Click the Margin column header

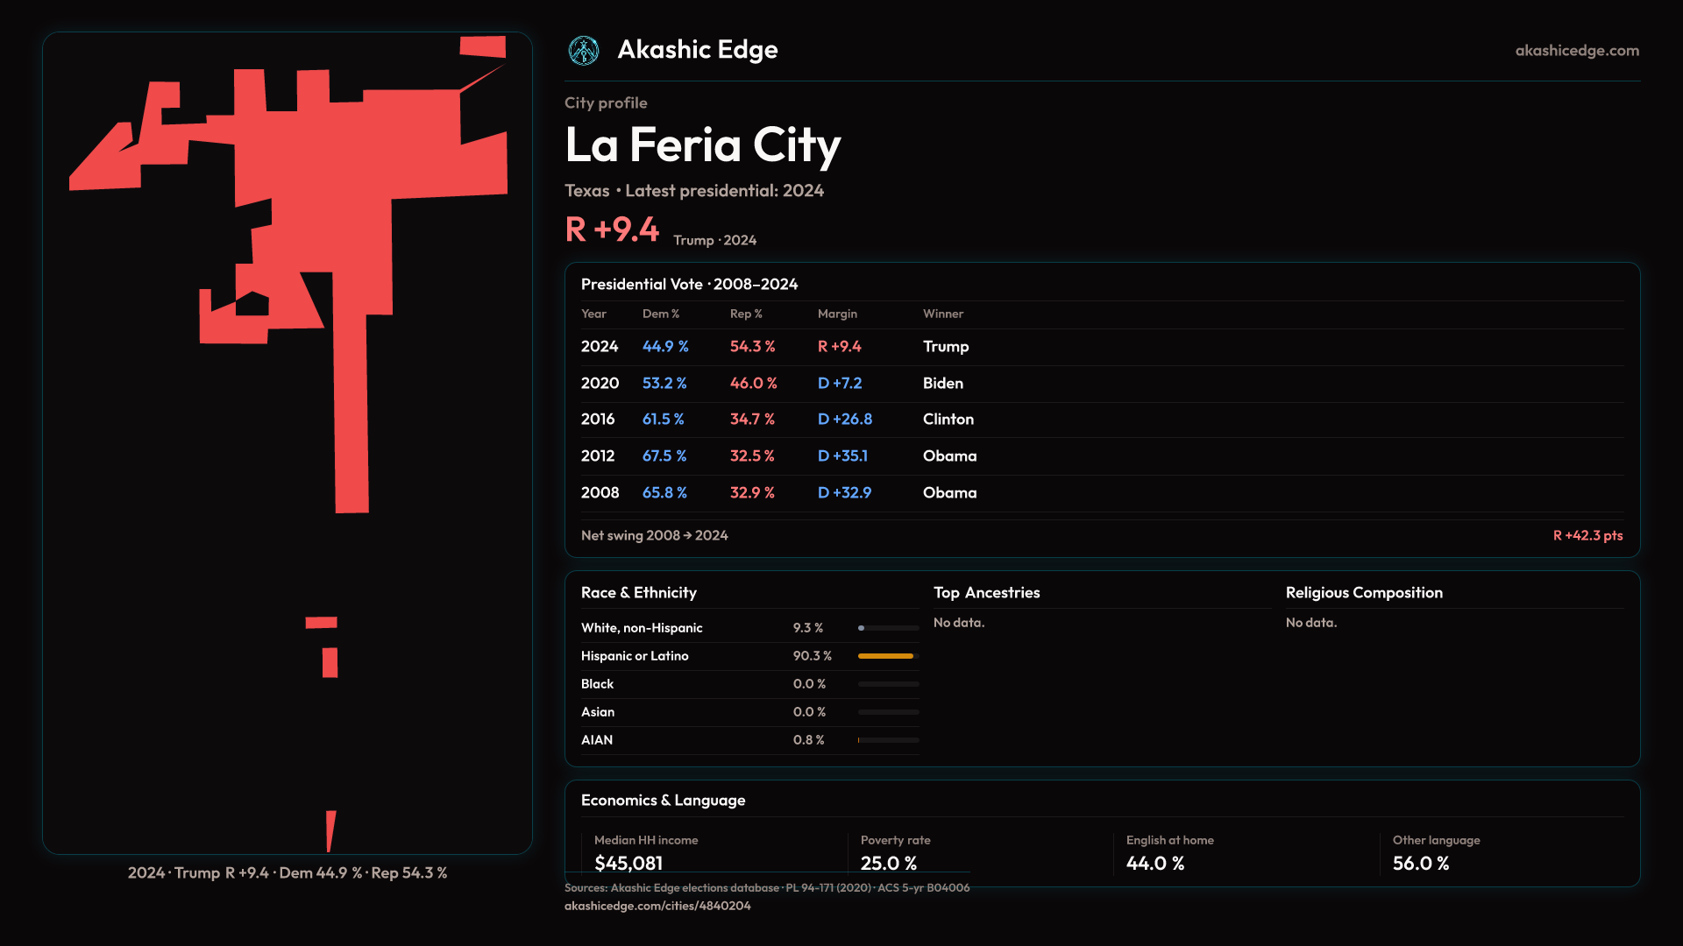pyautogui.click(x=836, y=314)
